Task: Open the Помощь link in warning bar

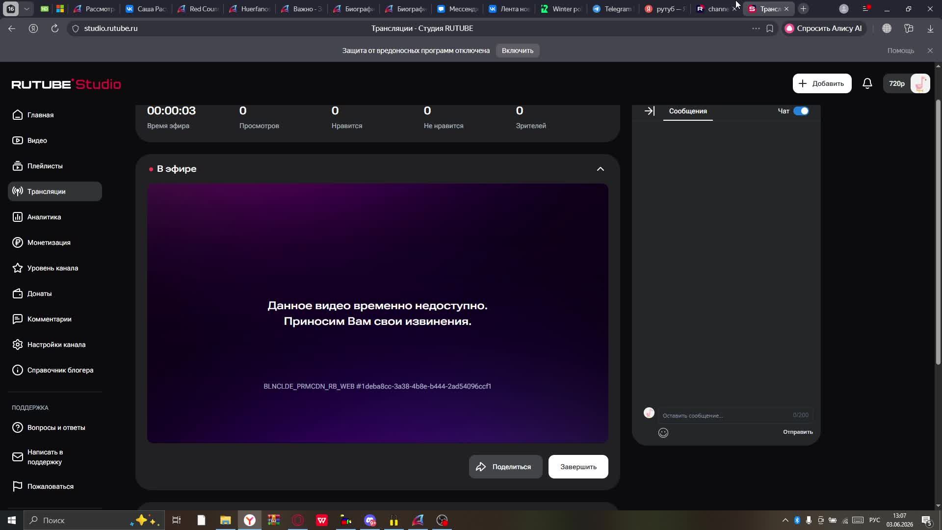Action: pyautogui.click(x=900, y=51)
